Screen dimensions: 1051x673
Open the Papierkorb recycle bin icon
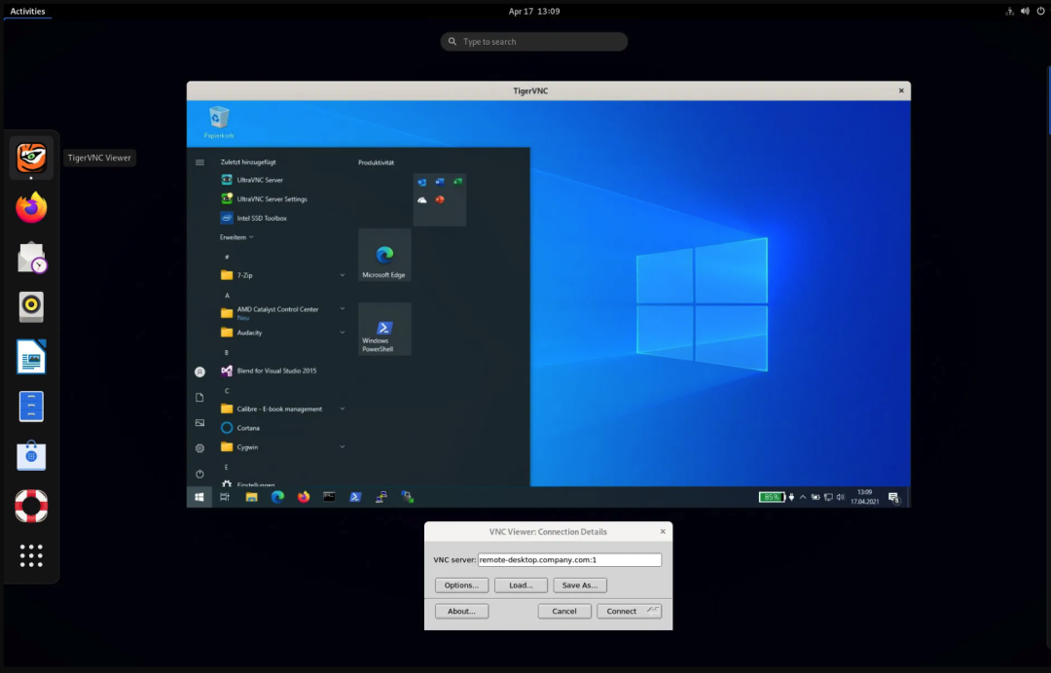[x=219, y=119]
